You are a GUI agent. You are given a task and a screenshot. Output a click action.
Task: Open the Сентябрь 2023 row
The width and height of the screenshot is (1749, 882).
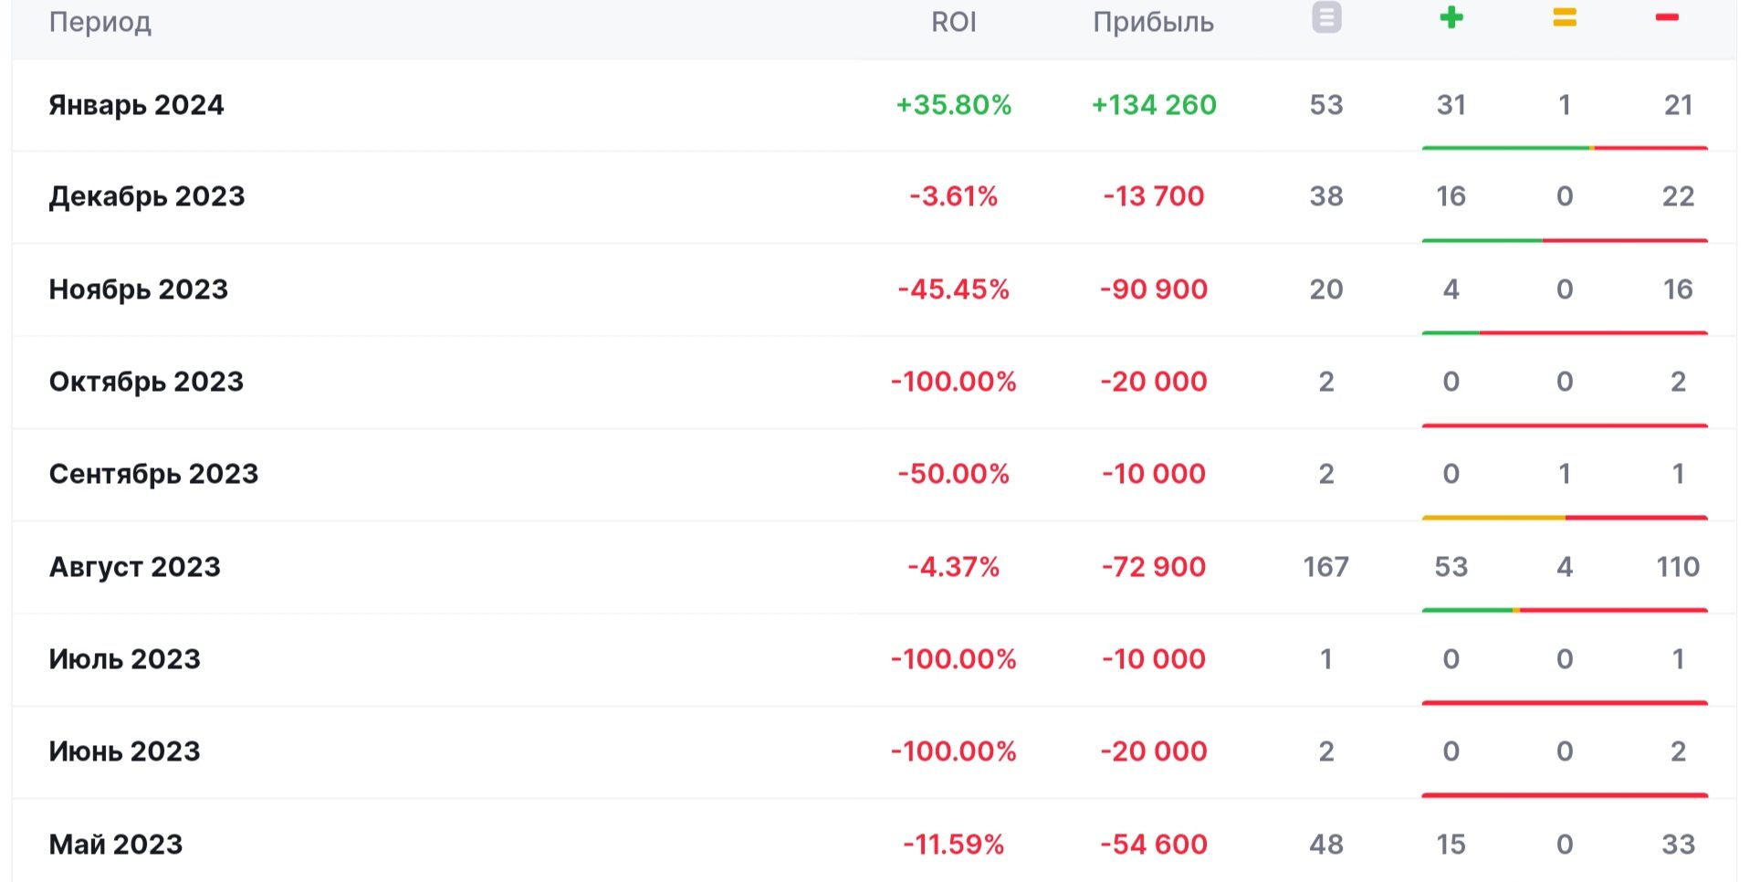tap(154, 474)
